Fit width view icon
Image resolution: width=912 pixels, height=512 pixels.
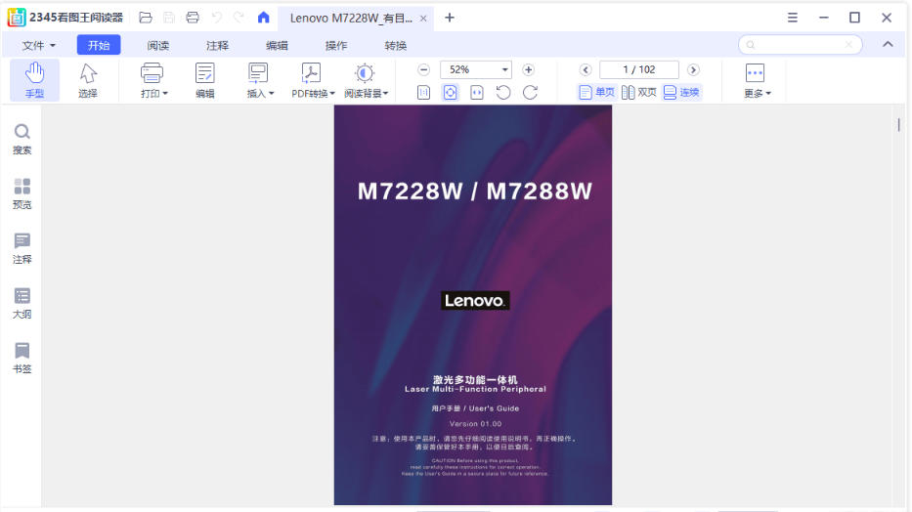point(477,93)
